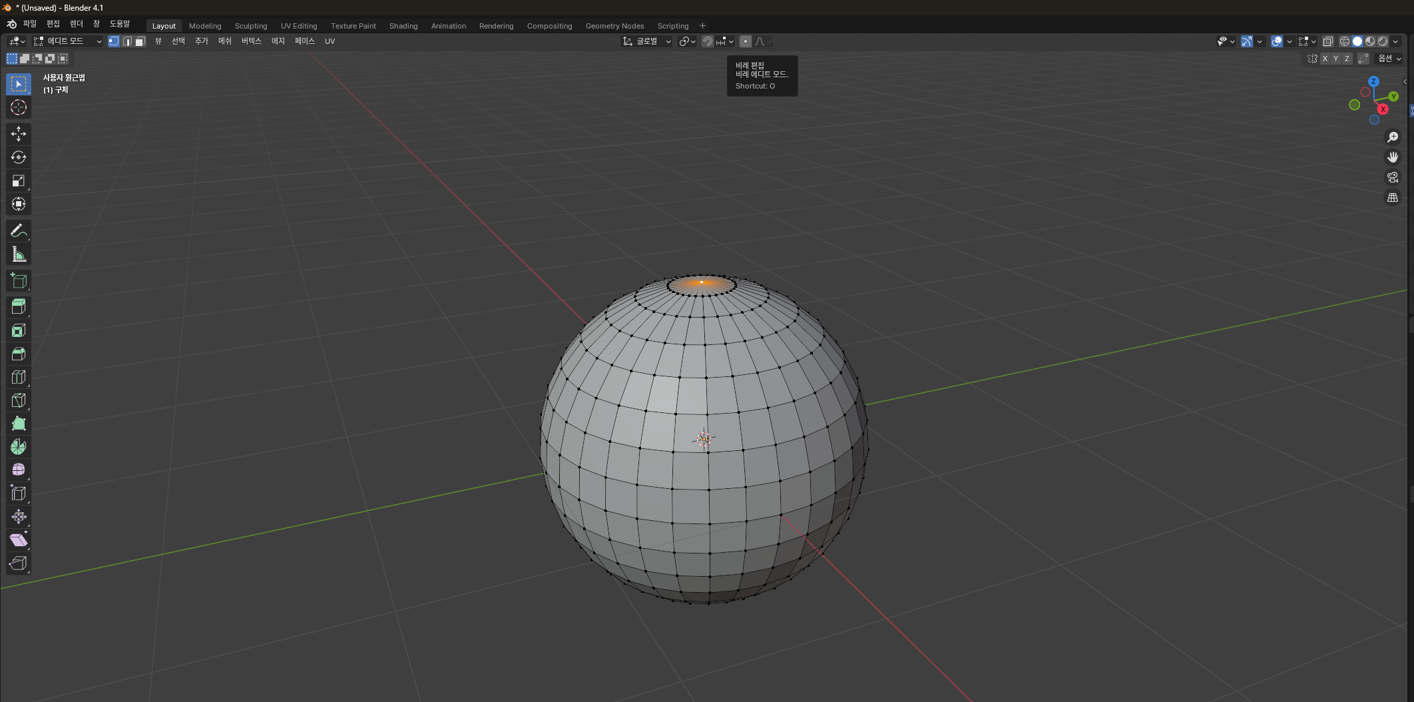Image resolution: width=1414 pixels, height=702 pixels.
Task: Enable edge select mode
Action: coord(127,41)
